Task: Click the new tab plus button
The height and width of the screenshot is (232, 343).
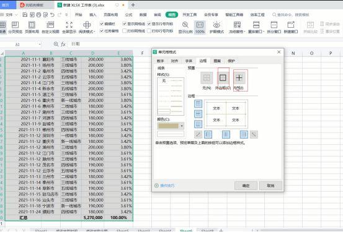Action: (133, 5)
